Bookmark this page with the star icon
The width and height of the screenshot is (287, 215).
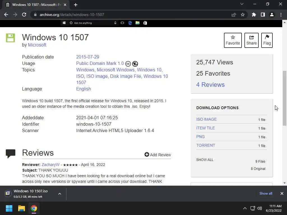tap(243, 15)
